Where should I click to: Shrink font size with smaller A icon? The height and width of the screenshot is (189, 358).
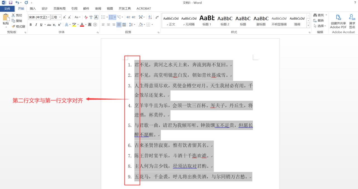[x=69, y=17]
